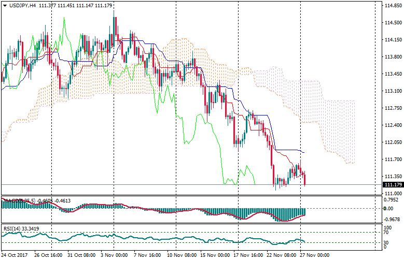Click the 113.100 price axis label
The image size is (404, 261).
[x=392, y=91]
